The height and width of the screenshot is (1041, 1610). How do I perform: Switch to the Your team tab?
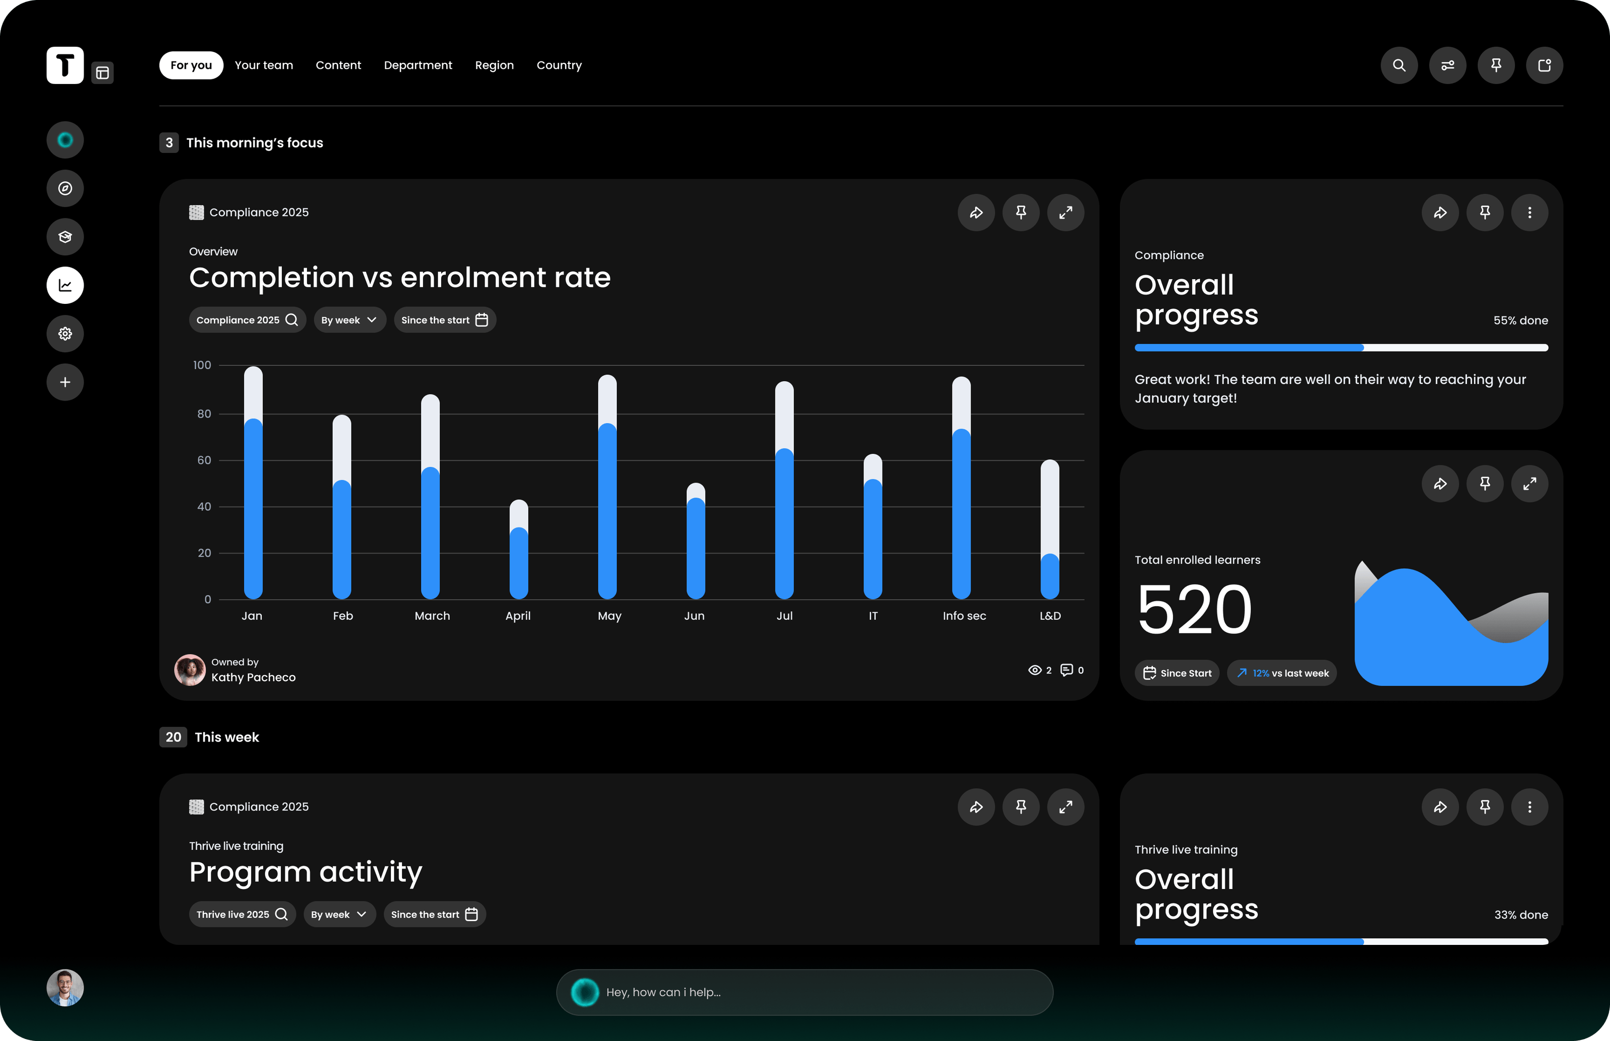264,65
